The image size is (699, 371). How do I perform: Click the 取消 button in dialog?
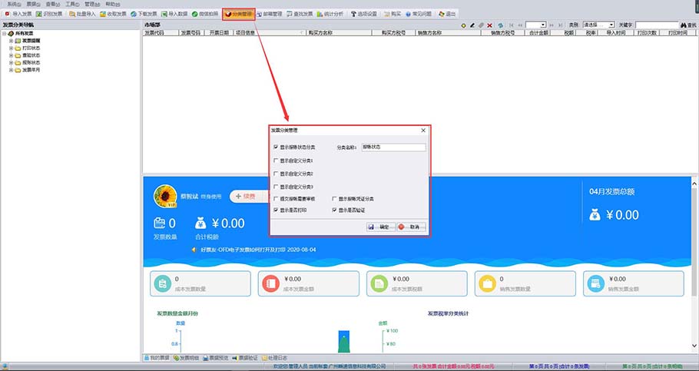click(411, 227)
